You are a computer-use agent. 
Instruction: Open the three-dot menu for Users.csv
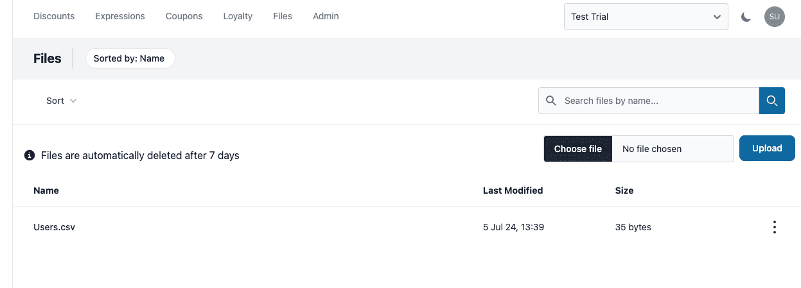[x=775, y=227]
